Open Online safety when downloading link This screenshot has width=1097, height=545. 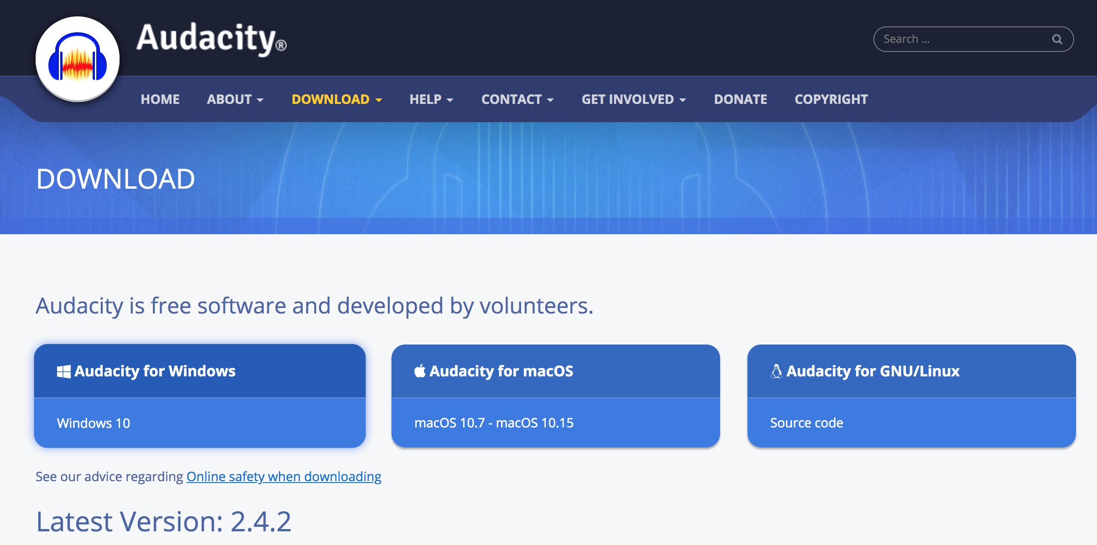(x=284, y=477)
